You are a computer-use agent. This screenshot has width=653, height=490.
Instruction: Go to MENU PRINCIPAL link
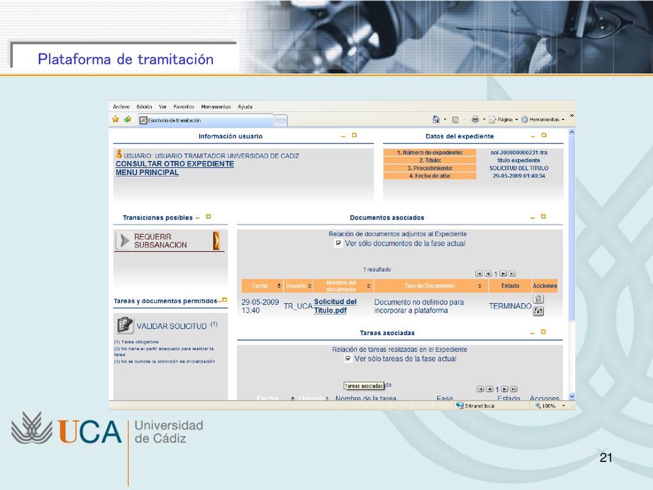point(147,172)
